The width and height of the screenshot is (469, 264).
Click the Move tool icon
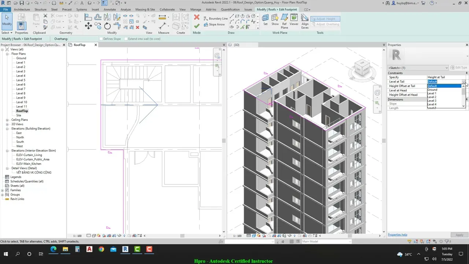[88, 26]
